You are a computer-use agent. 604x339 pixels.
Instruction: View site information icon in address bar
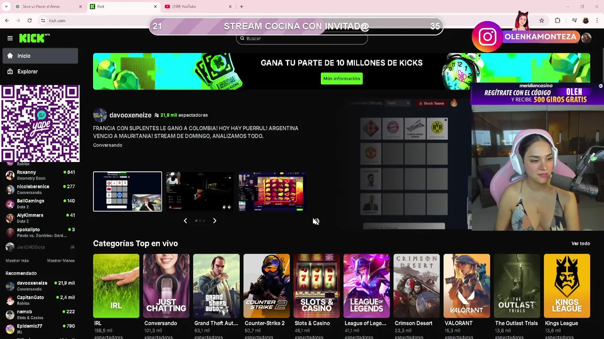(43, 21)
